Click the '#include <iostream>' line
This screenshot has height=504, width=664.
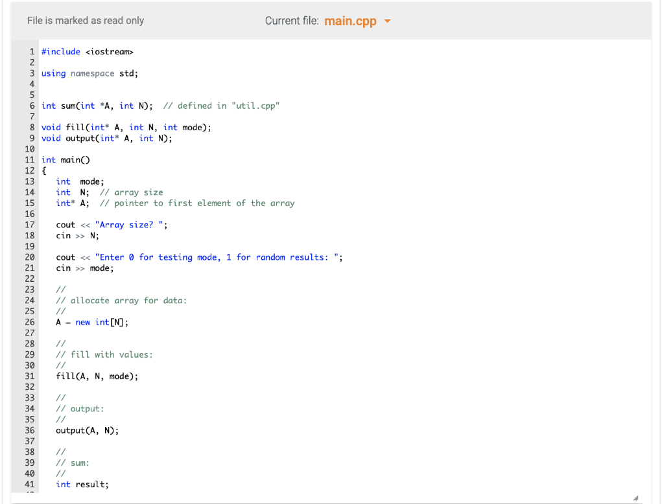point(88,52)
